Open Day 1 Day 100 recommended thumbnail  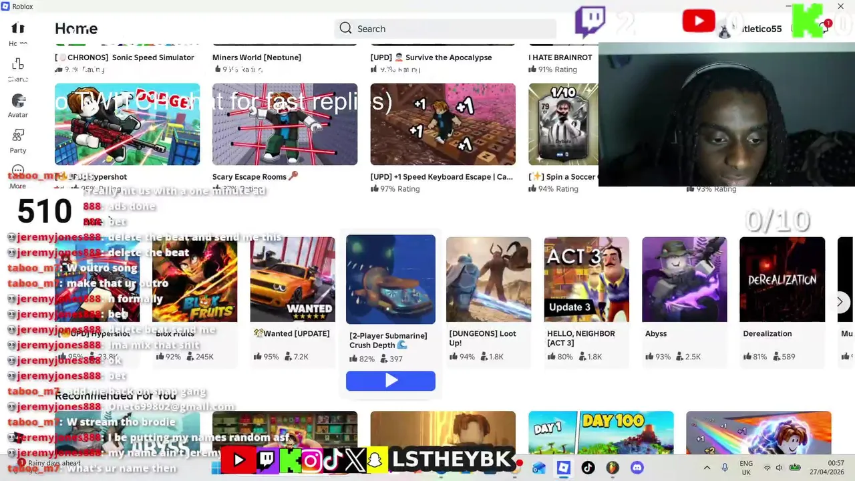(x=601, y=433)
